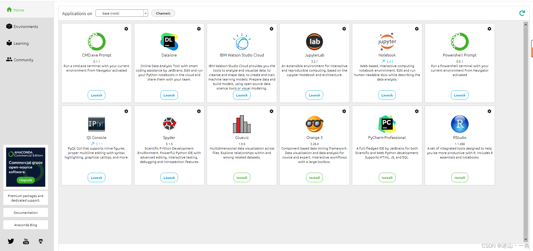Launch Jupyter Notebook

(x=387, y=95)
